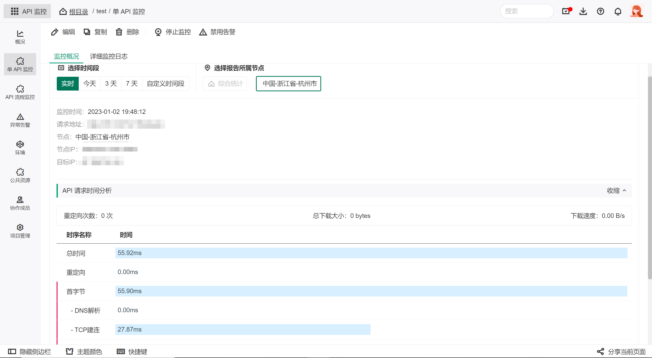
Task: Select the 实时 time range option
Action: (67, 84)
